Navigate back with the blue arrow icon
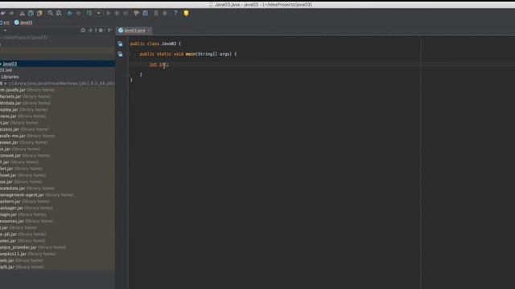 [70, 13]
